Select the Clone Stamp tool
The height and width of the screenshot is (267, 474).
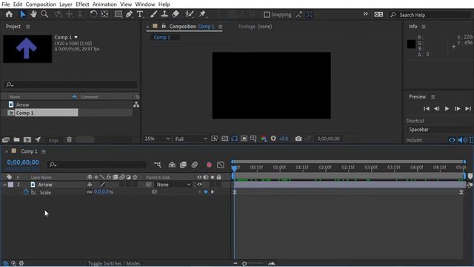[x=164, y=14]
